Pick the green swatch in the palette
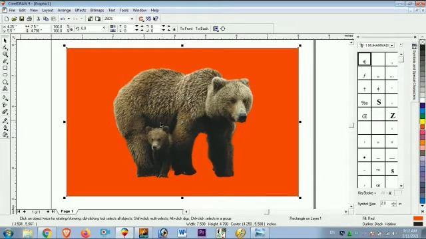Viewport: 426px width, 239px height. coord(423,116)
